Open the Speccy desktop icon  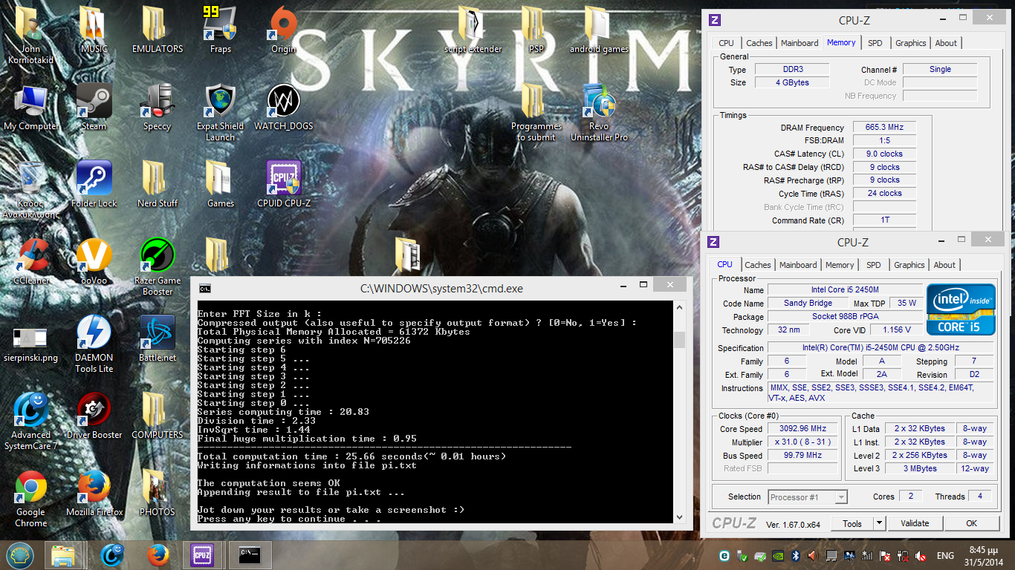pyautogui.click(x=157, y=108)
